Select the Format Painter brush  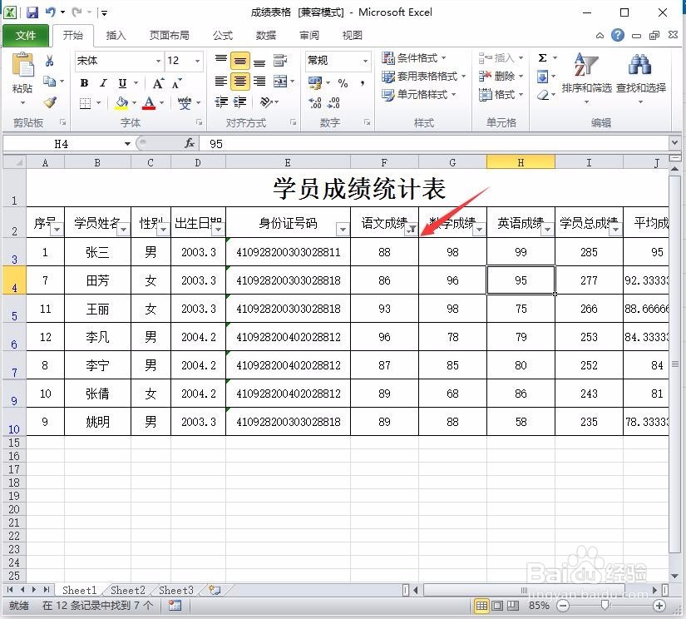pyautogui.click(x=50, y=102)
